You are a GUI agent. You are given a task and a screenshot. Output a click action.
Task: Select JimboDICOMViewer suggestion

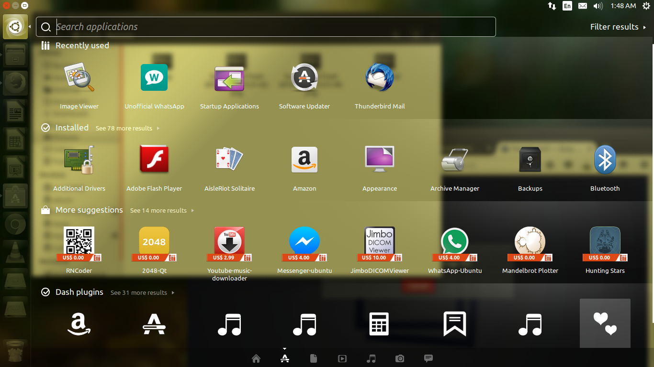(x=380, y=250)
